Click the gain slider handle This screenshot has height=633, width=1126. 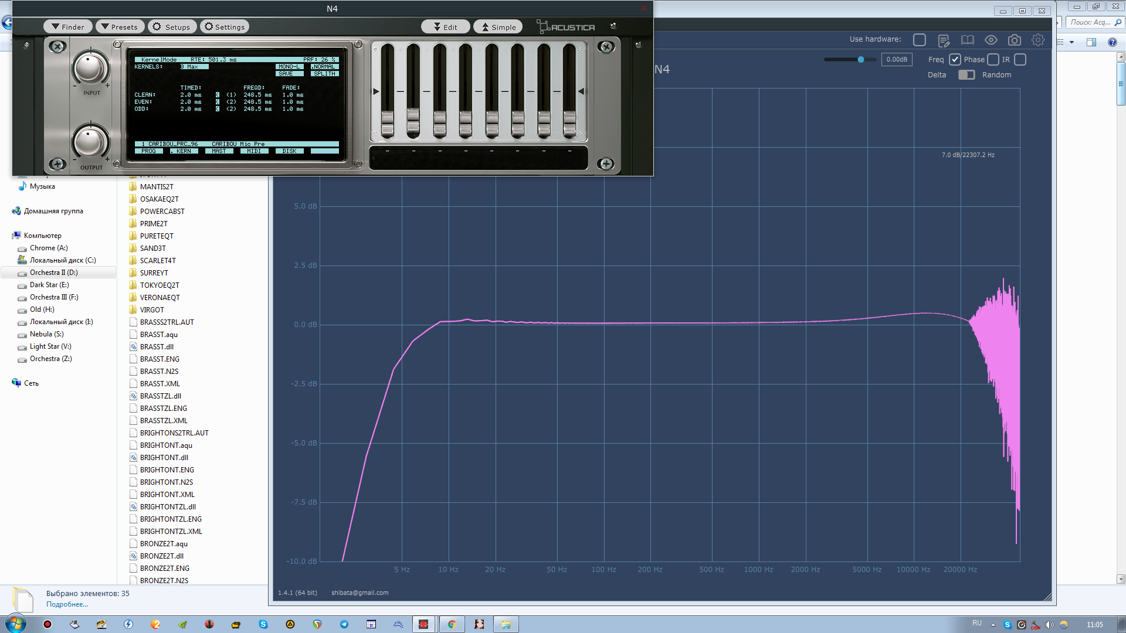tap(860, 60)
